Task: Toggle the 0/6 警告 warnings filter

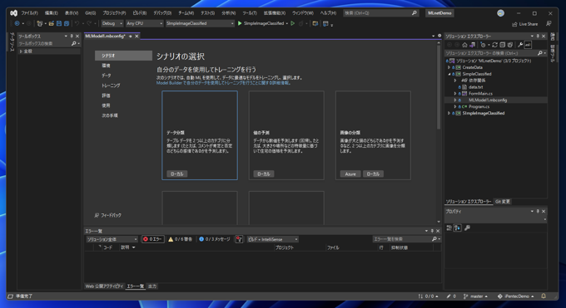Action: (x=180, y=239)
